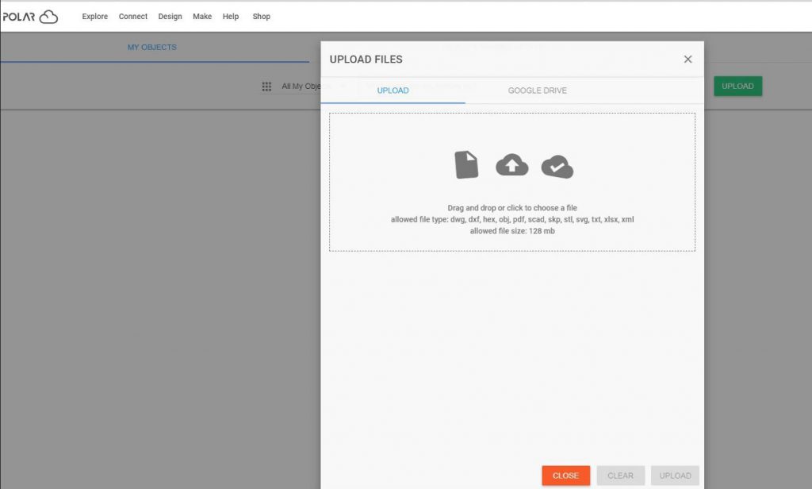Click the grid view icon
The image size is (812, 489).
(x=266, y=87)
